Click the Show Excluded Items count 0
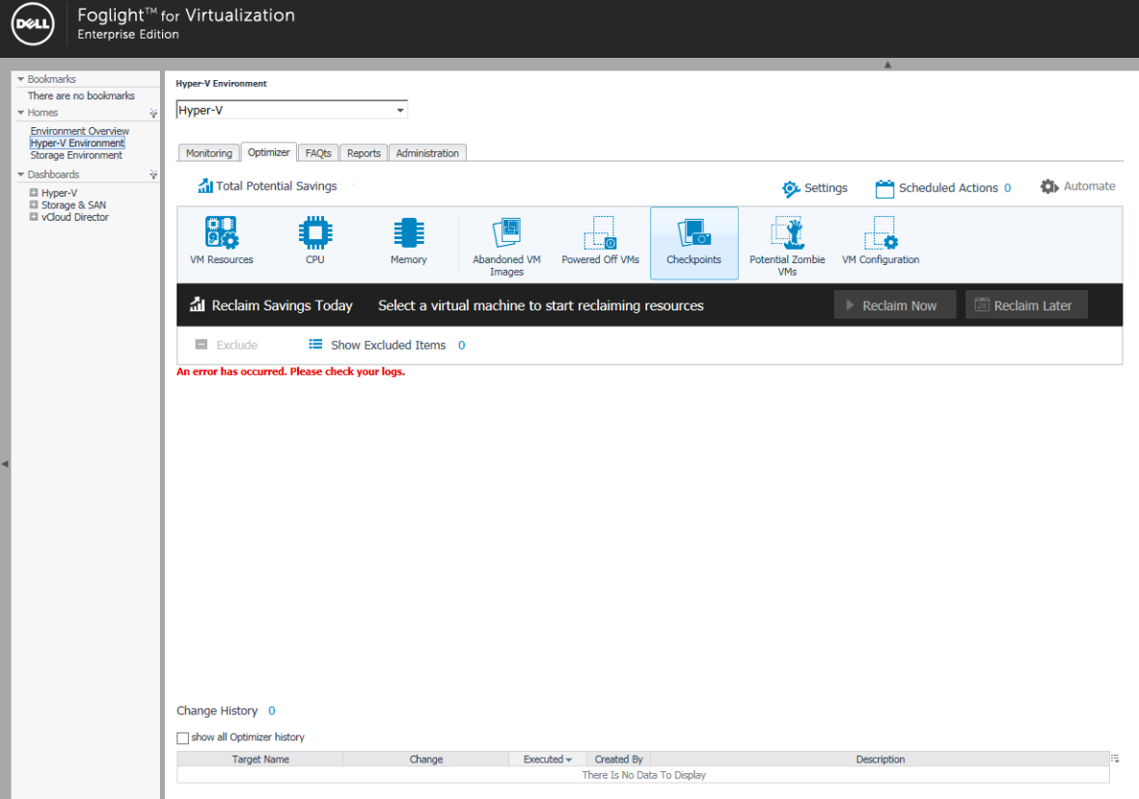 [461, 345]
